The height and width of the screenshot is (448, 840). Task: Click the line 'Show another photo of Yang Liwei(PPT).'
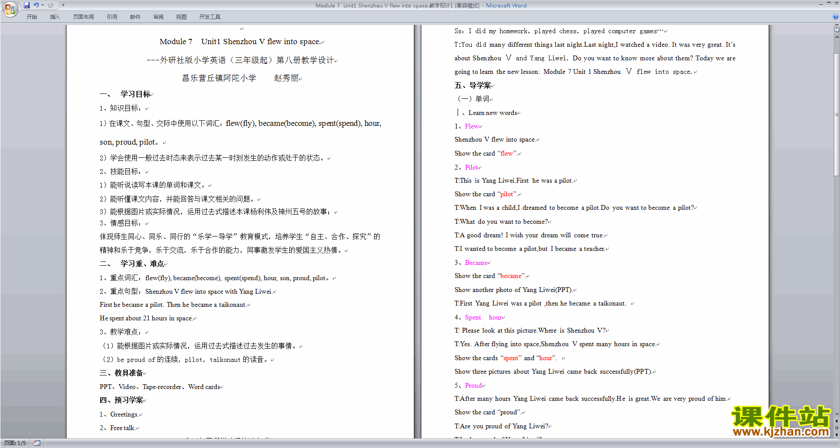514,290
